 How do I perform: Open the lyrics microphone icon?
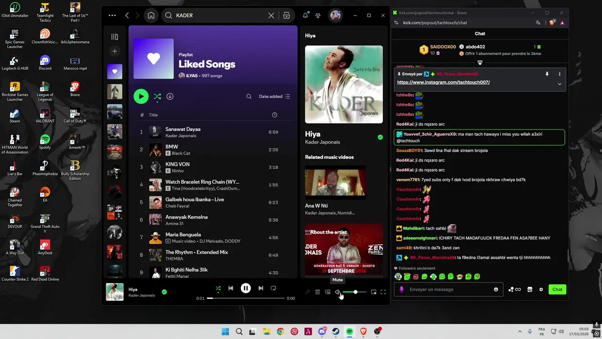pos(308,292)
